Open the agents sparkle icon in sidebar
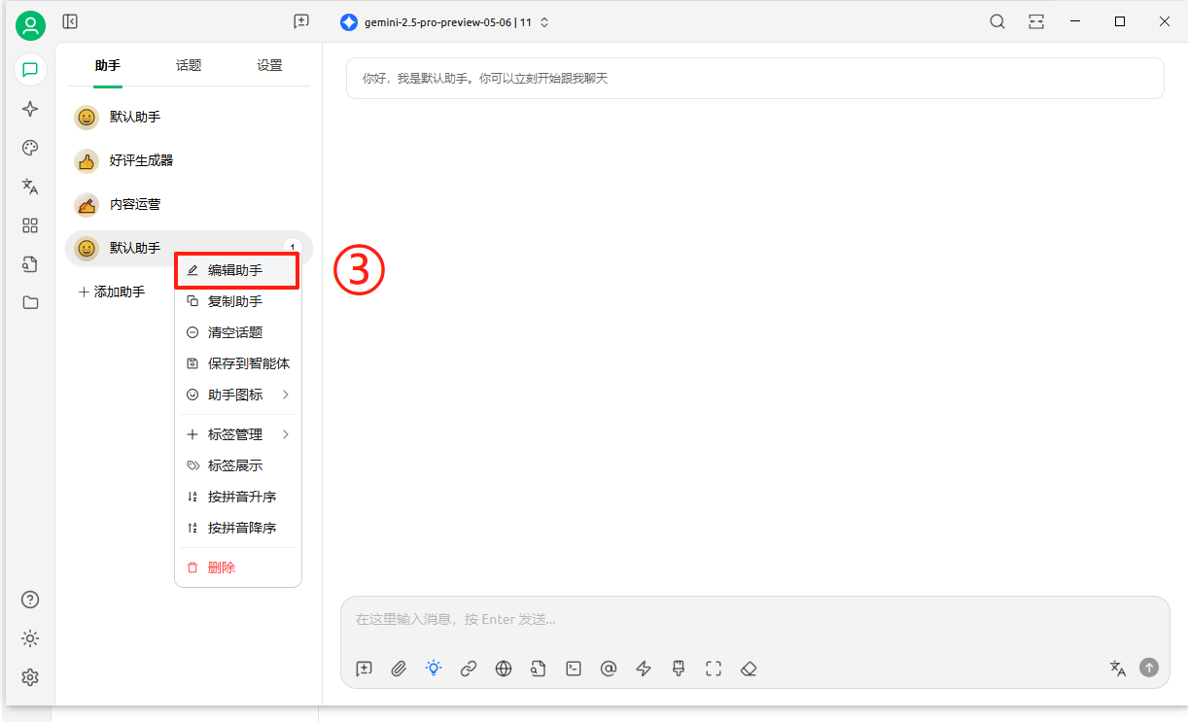The width and height of the screenshot is (1188, 722). click(30, 109)
